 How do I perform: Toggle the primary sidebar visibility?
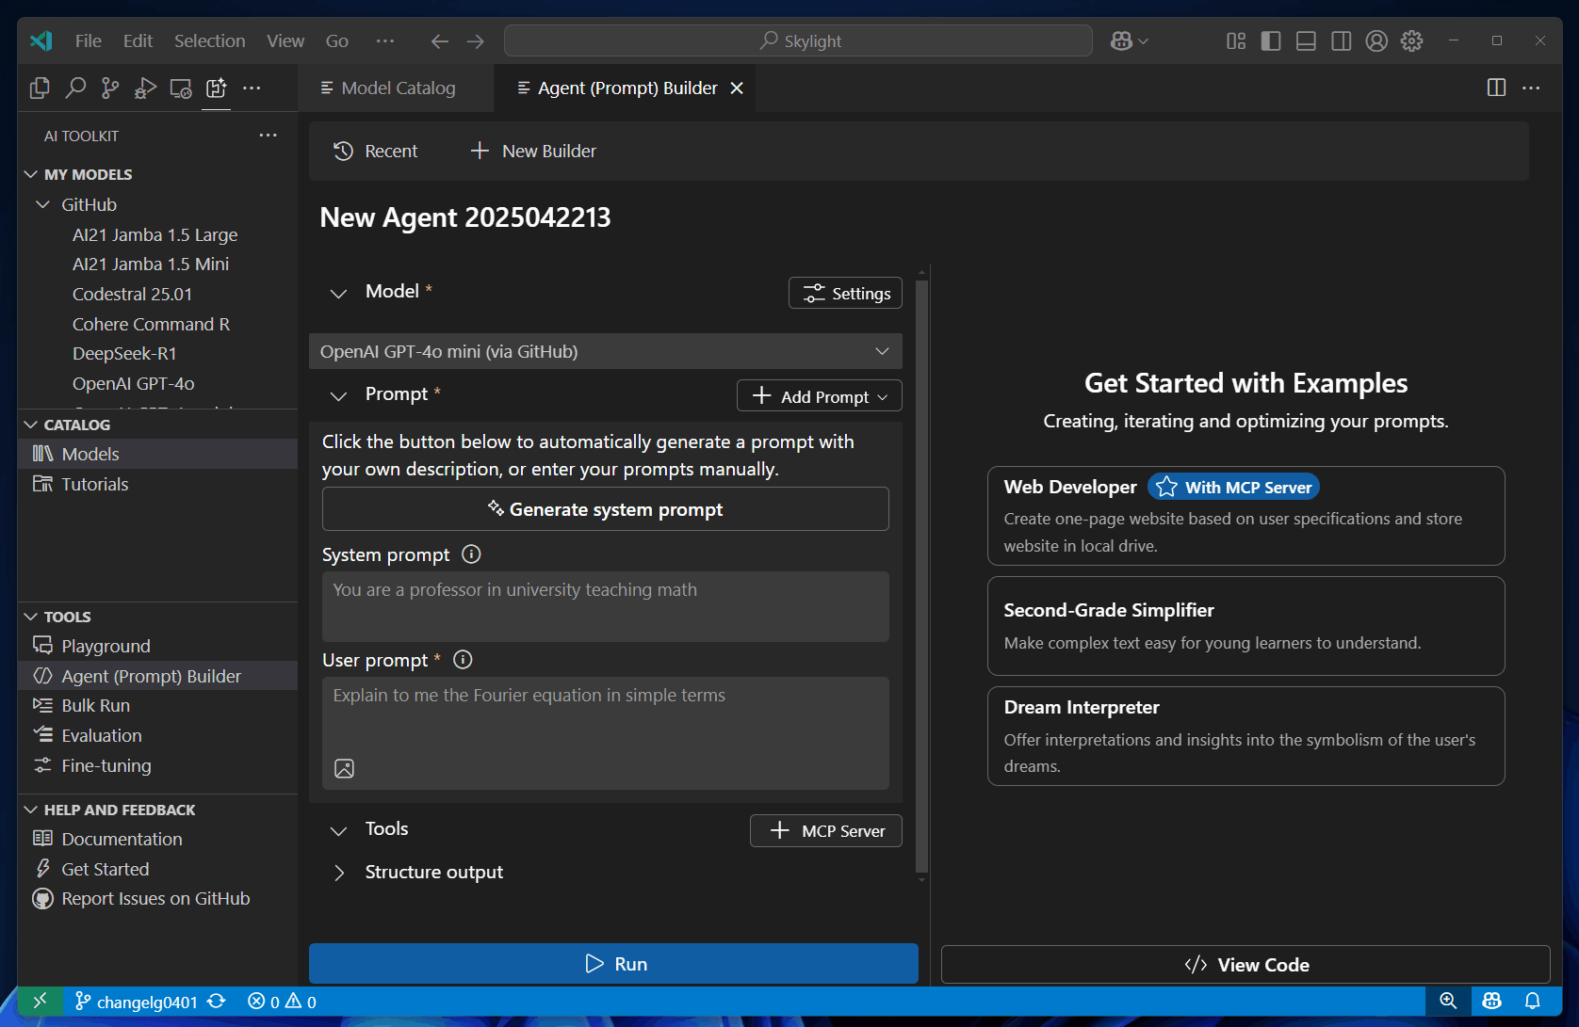[1271, 40]
